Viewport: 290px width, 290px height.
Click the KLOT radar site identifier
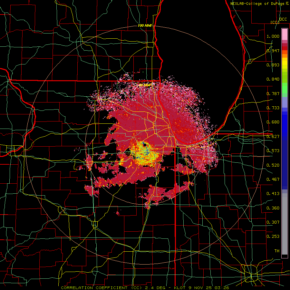[180, 288]
